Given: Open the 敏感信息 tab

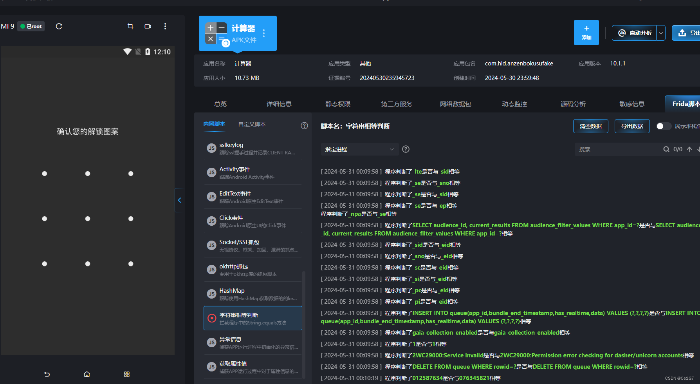Looking at the screenshot, I should click(632, 104).
